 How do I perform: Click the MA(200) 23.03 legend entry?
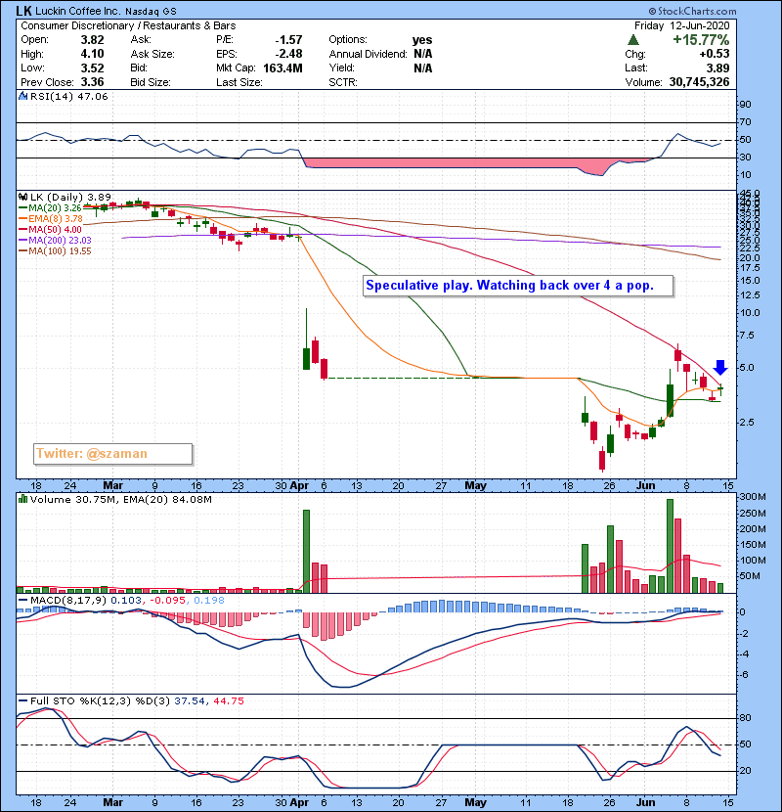coord(55,241)
